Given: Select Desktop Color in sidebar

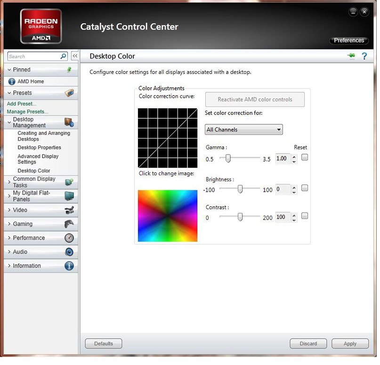Looking at the screenshot, I should [x=34, y=171].
